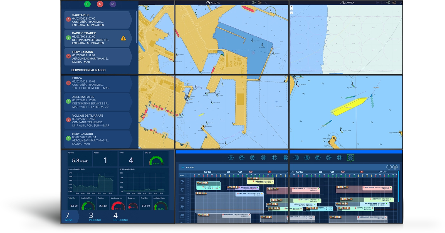Click the double-chevron forward toolbar icon
The image size is (445, 233).
tap(231, 158)
